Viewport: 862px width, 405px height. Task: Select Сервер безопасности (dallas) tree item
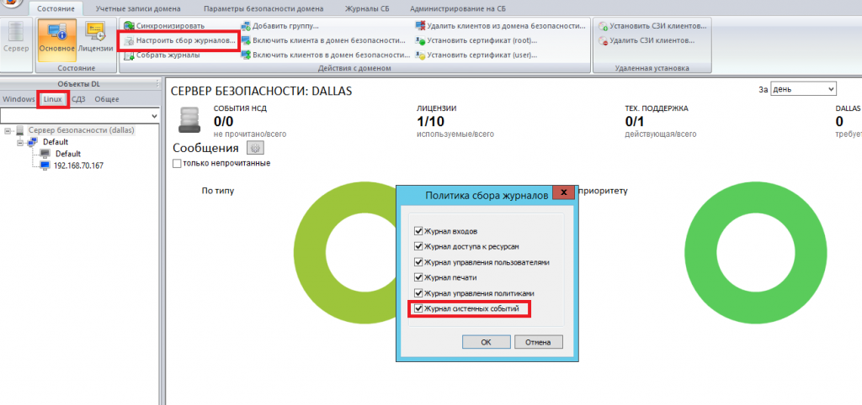[x=82, y=130]
